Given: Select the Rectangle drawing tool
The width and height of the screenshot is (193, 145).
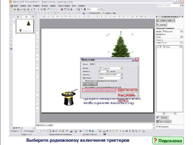Looking at the screenshot, I should (44, 131).
